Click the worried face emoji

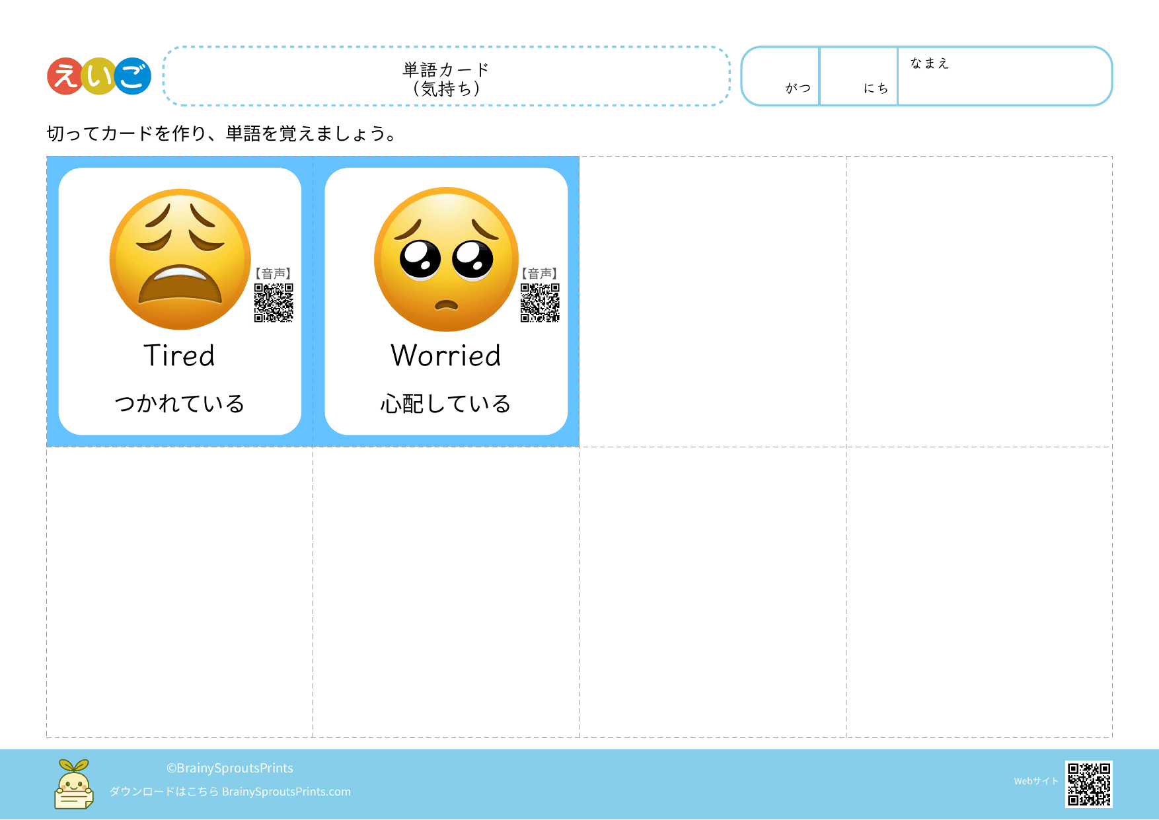pos(446,259)
